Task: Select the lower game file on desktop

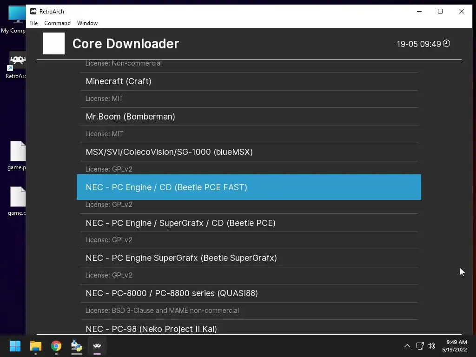Action: click(17, 201)
